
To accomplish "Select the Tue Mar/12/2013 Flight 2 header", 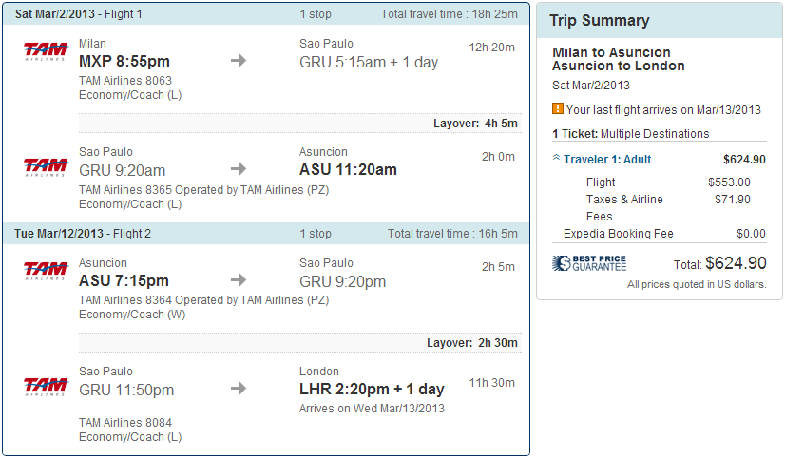I will pos(83,234).
